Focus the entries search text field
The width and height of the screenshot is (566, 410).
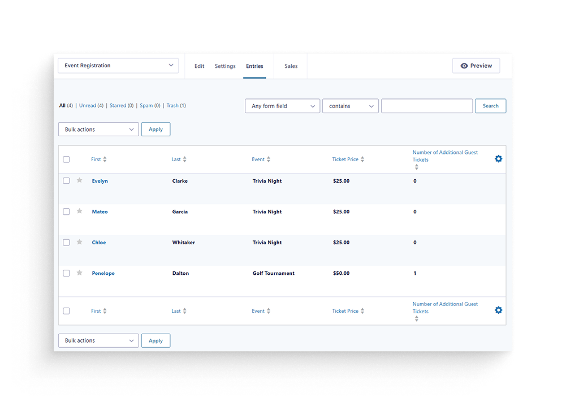pyautogui.click(x=427, y=106)
